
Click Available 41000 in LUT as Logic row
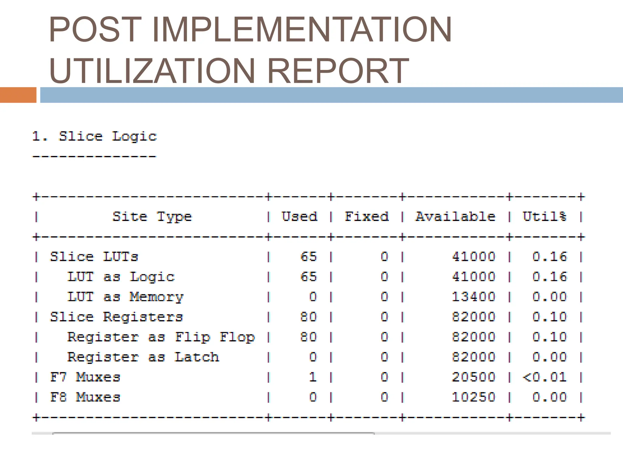pyautogui.click(x=474, y=277)
